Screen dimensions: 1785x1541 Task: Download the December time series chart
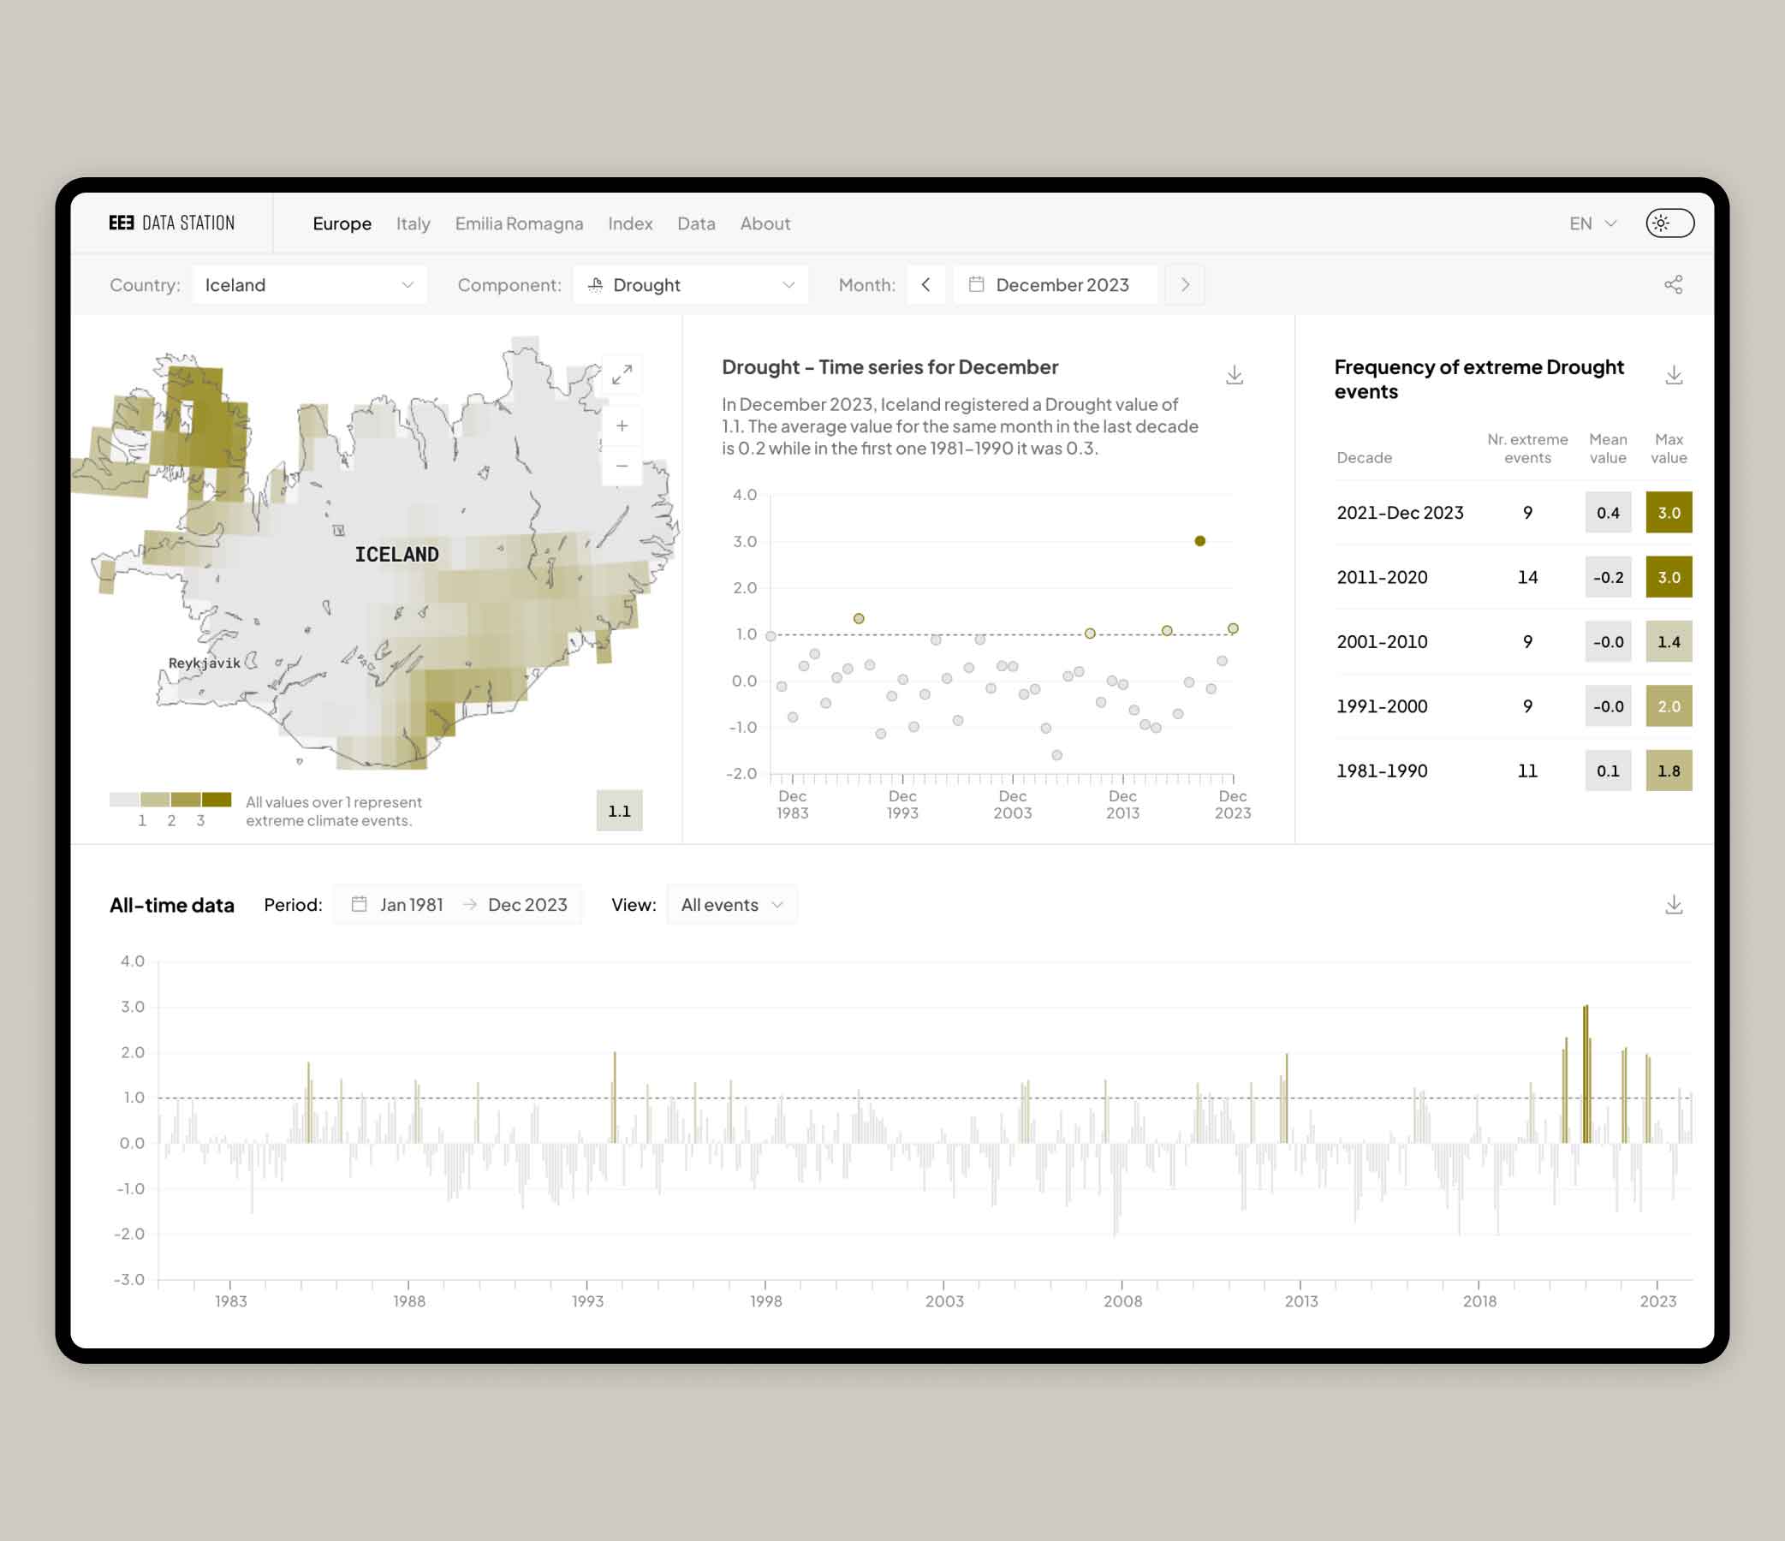coord(1234,375)
